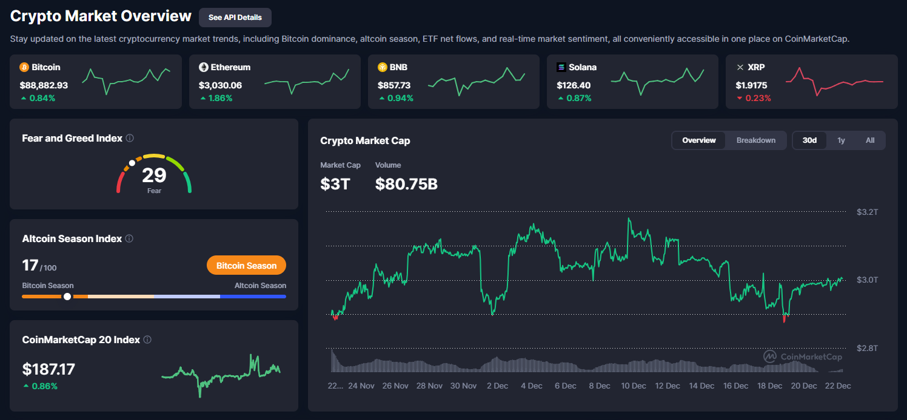
Task: Switch to the Breakdown chart tab
Action: pyautogui.click(x=756, y=140)
